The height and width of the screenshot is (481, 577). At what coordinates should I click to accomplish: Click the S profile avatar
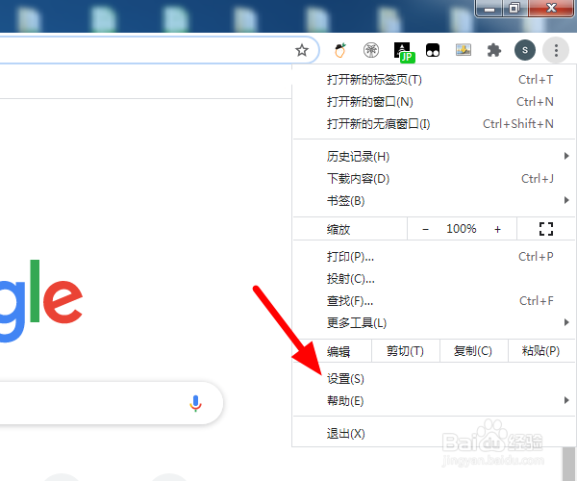[525, 50]
